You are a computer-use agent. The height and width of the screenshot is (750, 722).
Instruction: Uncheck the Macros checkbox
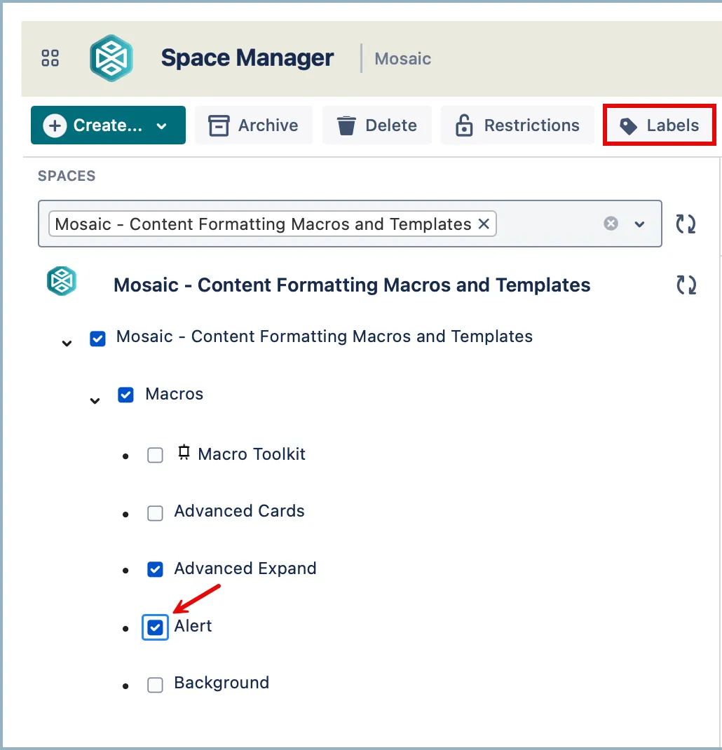[x=126, y=395]
